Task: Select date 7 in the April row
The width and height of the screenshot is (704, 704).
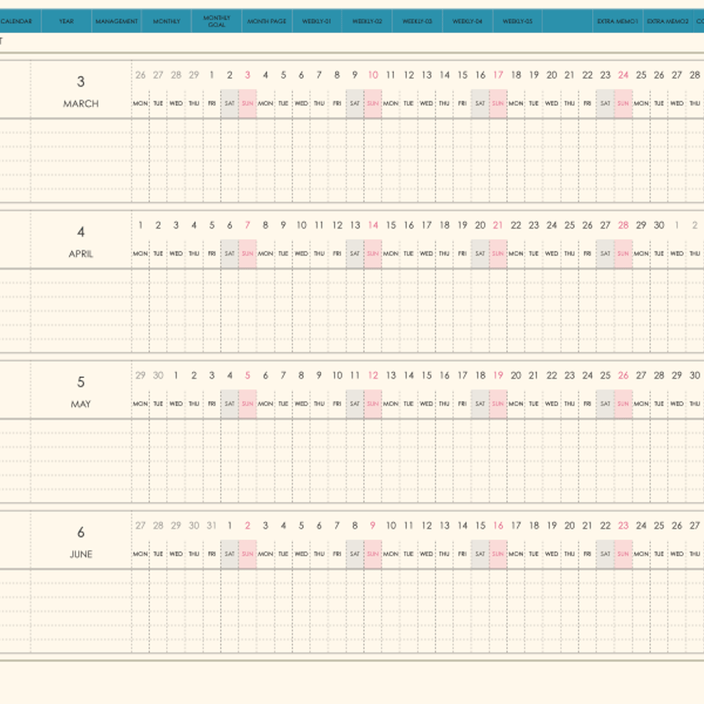Action: [x=247, y=226]
